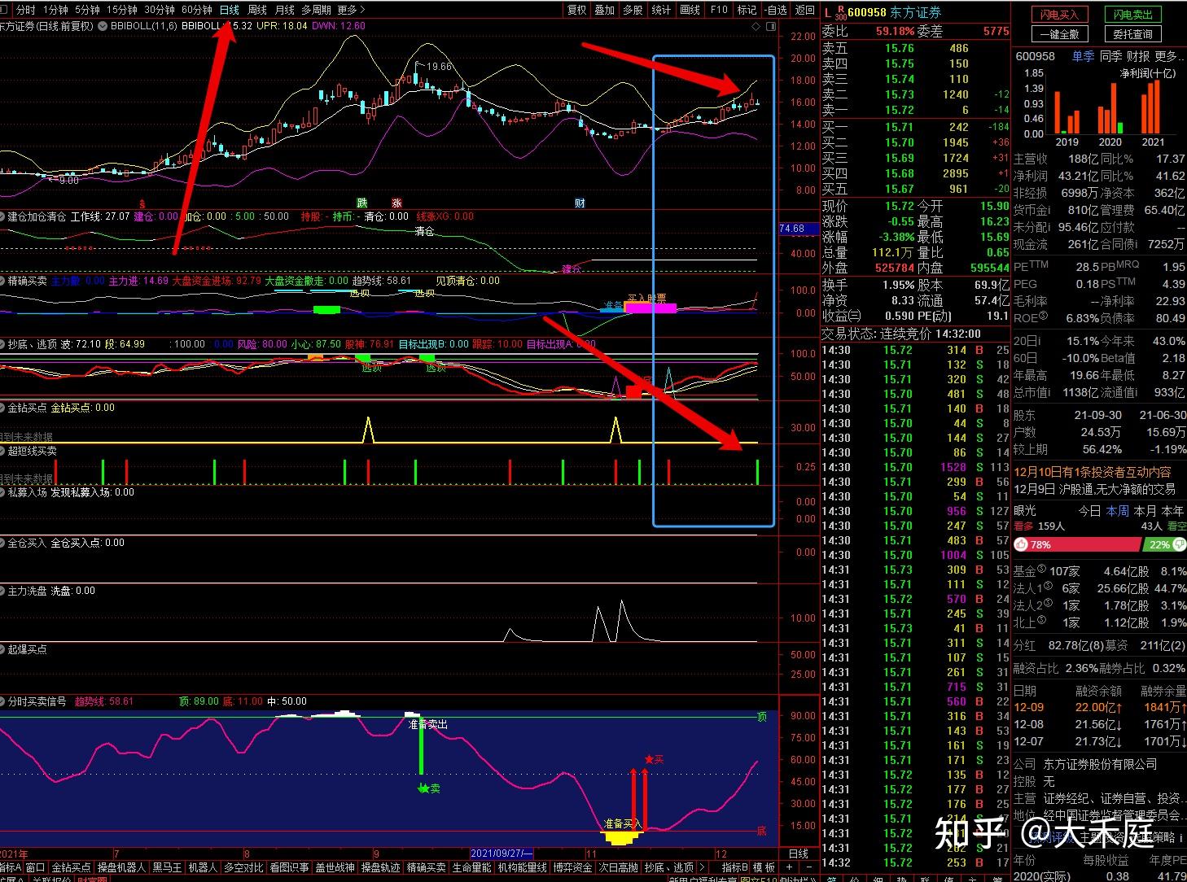Switch to 周线 weekly chart
This screenshot has height=882, width=1187.
tap(256, 10)
